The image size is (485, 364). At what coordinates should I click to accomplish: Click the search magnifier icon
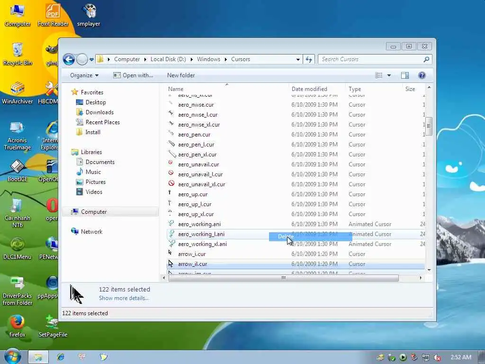click(x=426, y=59)
